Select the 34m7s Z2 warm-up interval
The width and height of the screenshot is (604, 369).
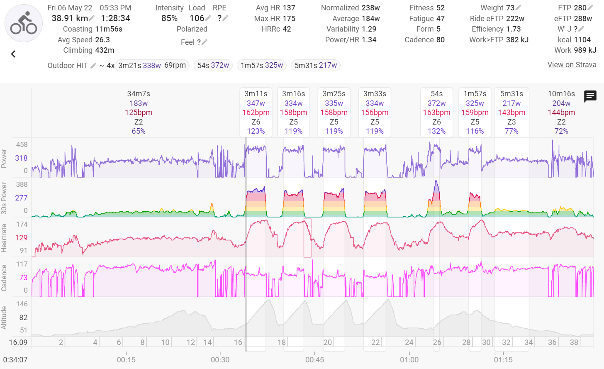139,112
